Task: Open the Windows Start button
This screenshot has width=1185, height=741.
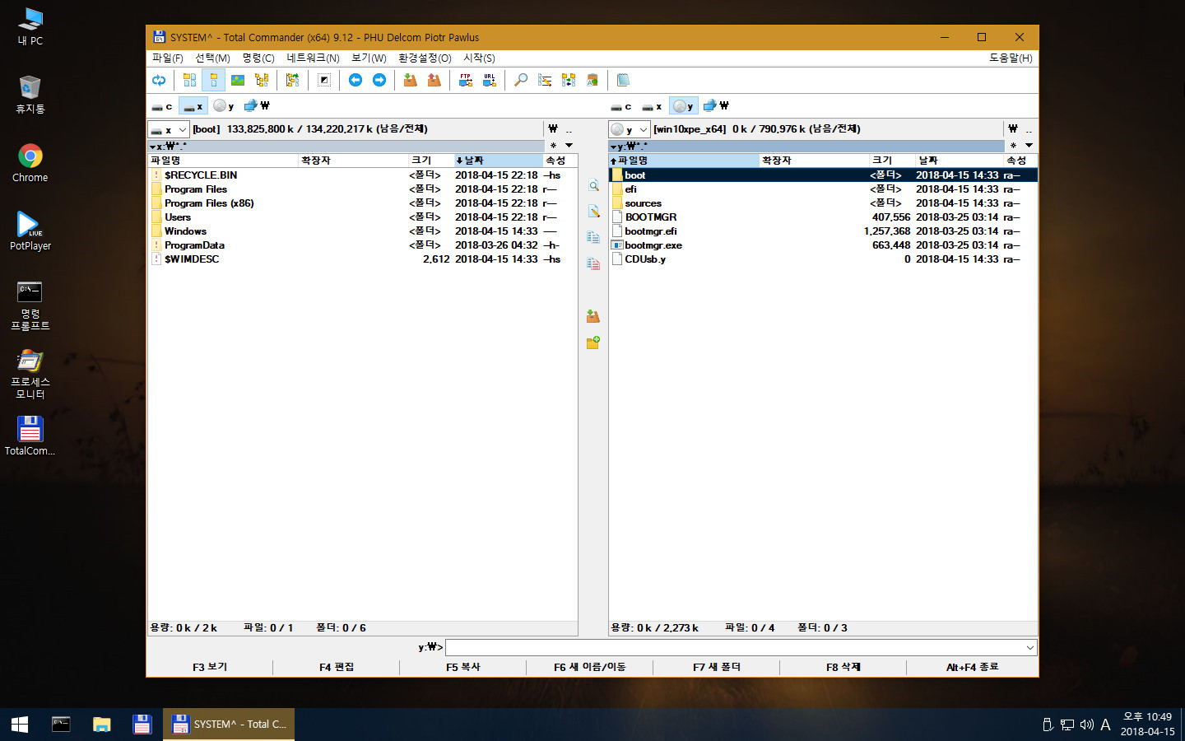Action: pyautogui.click(x=20, y=725)
